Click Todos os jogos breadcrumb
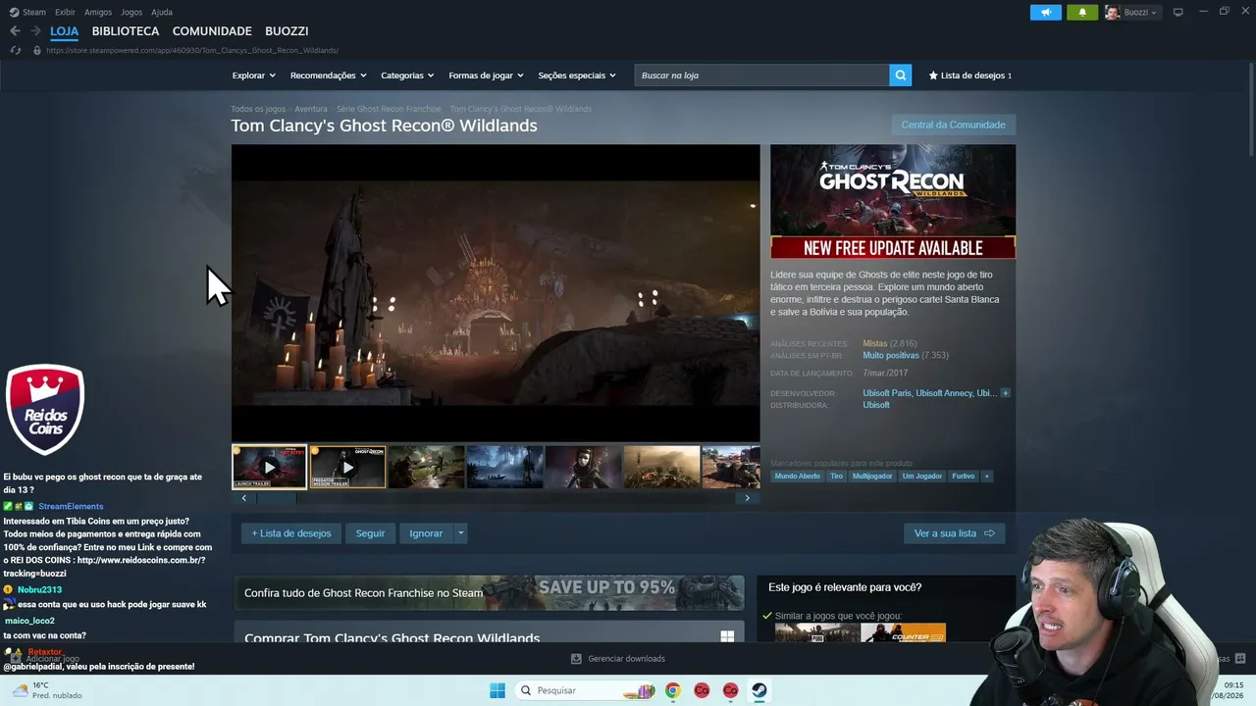Image resolution: width=1256 pixels, height=706 pixels. click(x=258, y=109)
